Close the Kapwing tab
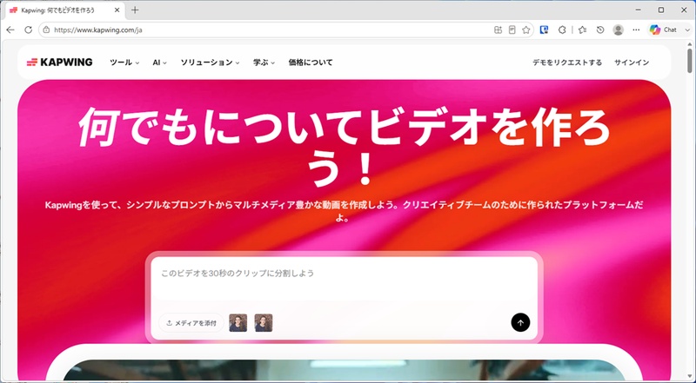 117,10
